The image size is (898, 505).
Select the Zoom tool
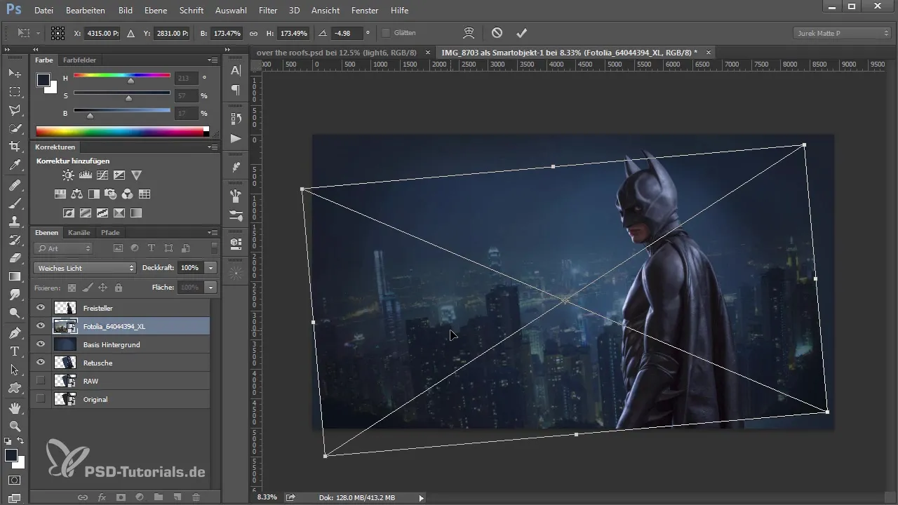click(x=14, y=426)
